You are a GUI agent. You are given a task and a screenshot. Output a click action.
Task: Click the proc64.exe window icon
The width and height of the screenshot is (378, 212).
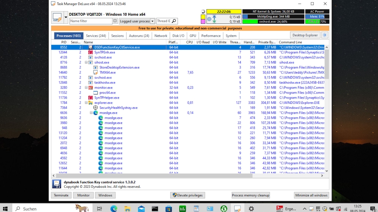click(x=96, y=93)
